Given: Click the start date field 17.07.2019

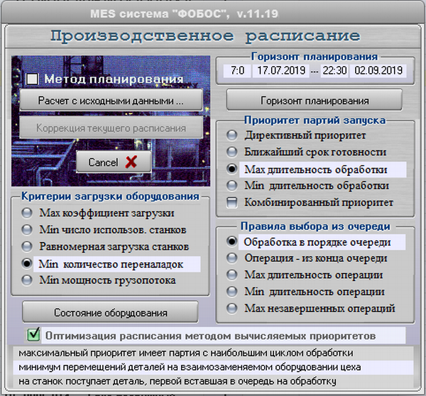Looking at the screenshot, I should click(x=279, y=71).
